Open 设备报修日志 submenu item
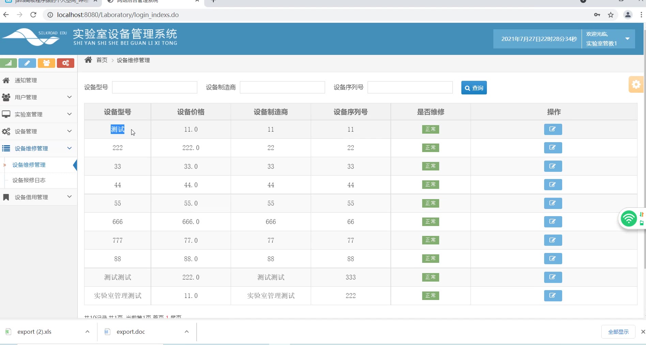Image resolution: width=646 pixels, height=345 pixels. pyautogui.click(x=29, y=180)
